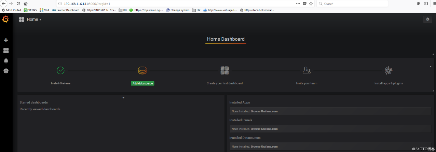Click Create your first dashboard label
436x152 pixels.
[224, 83]
